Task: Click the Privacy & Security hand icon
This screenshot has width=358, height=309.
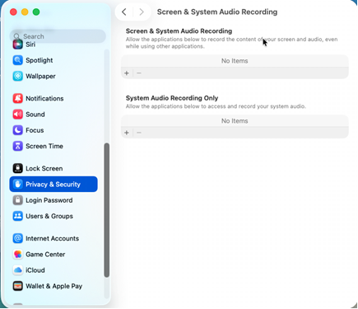Action: click(x=18, y=185)
